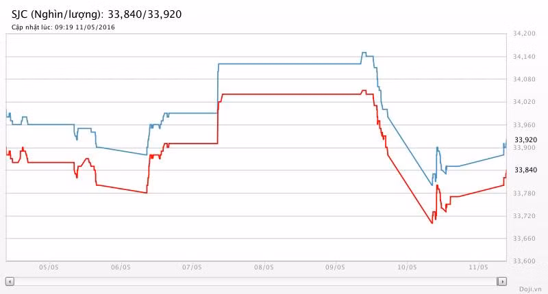Click the scrollbar right arrow button
548x294 pixels.
coord(502,281)
